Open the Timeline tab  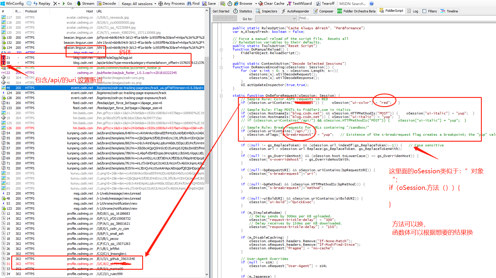[x=449, y=11]
